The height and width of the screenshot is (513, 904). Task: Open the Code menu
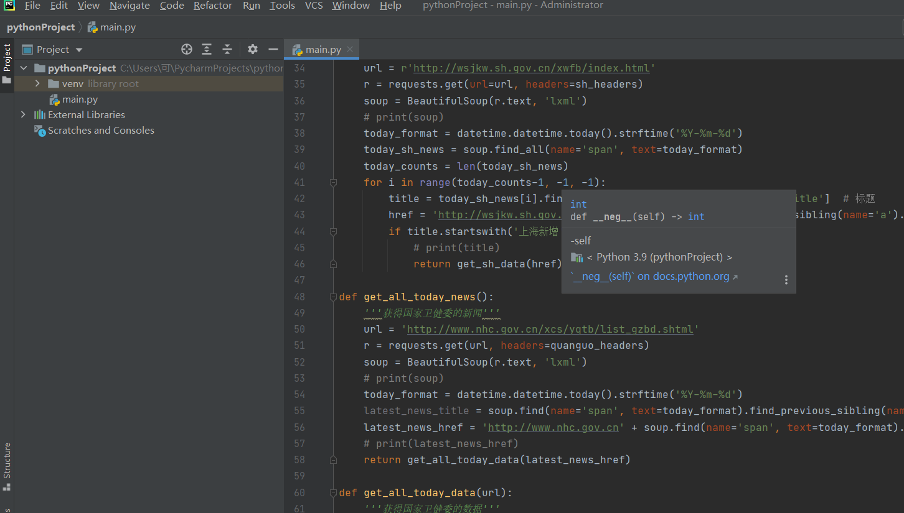172,6
